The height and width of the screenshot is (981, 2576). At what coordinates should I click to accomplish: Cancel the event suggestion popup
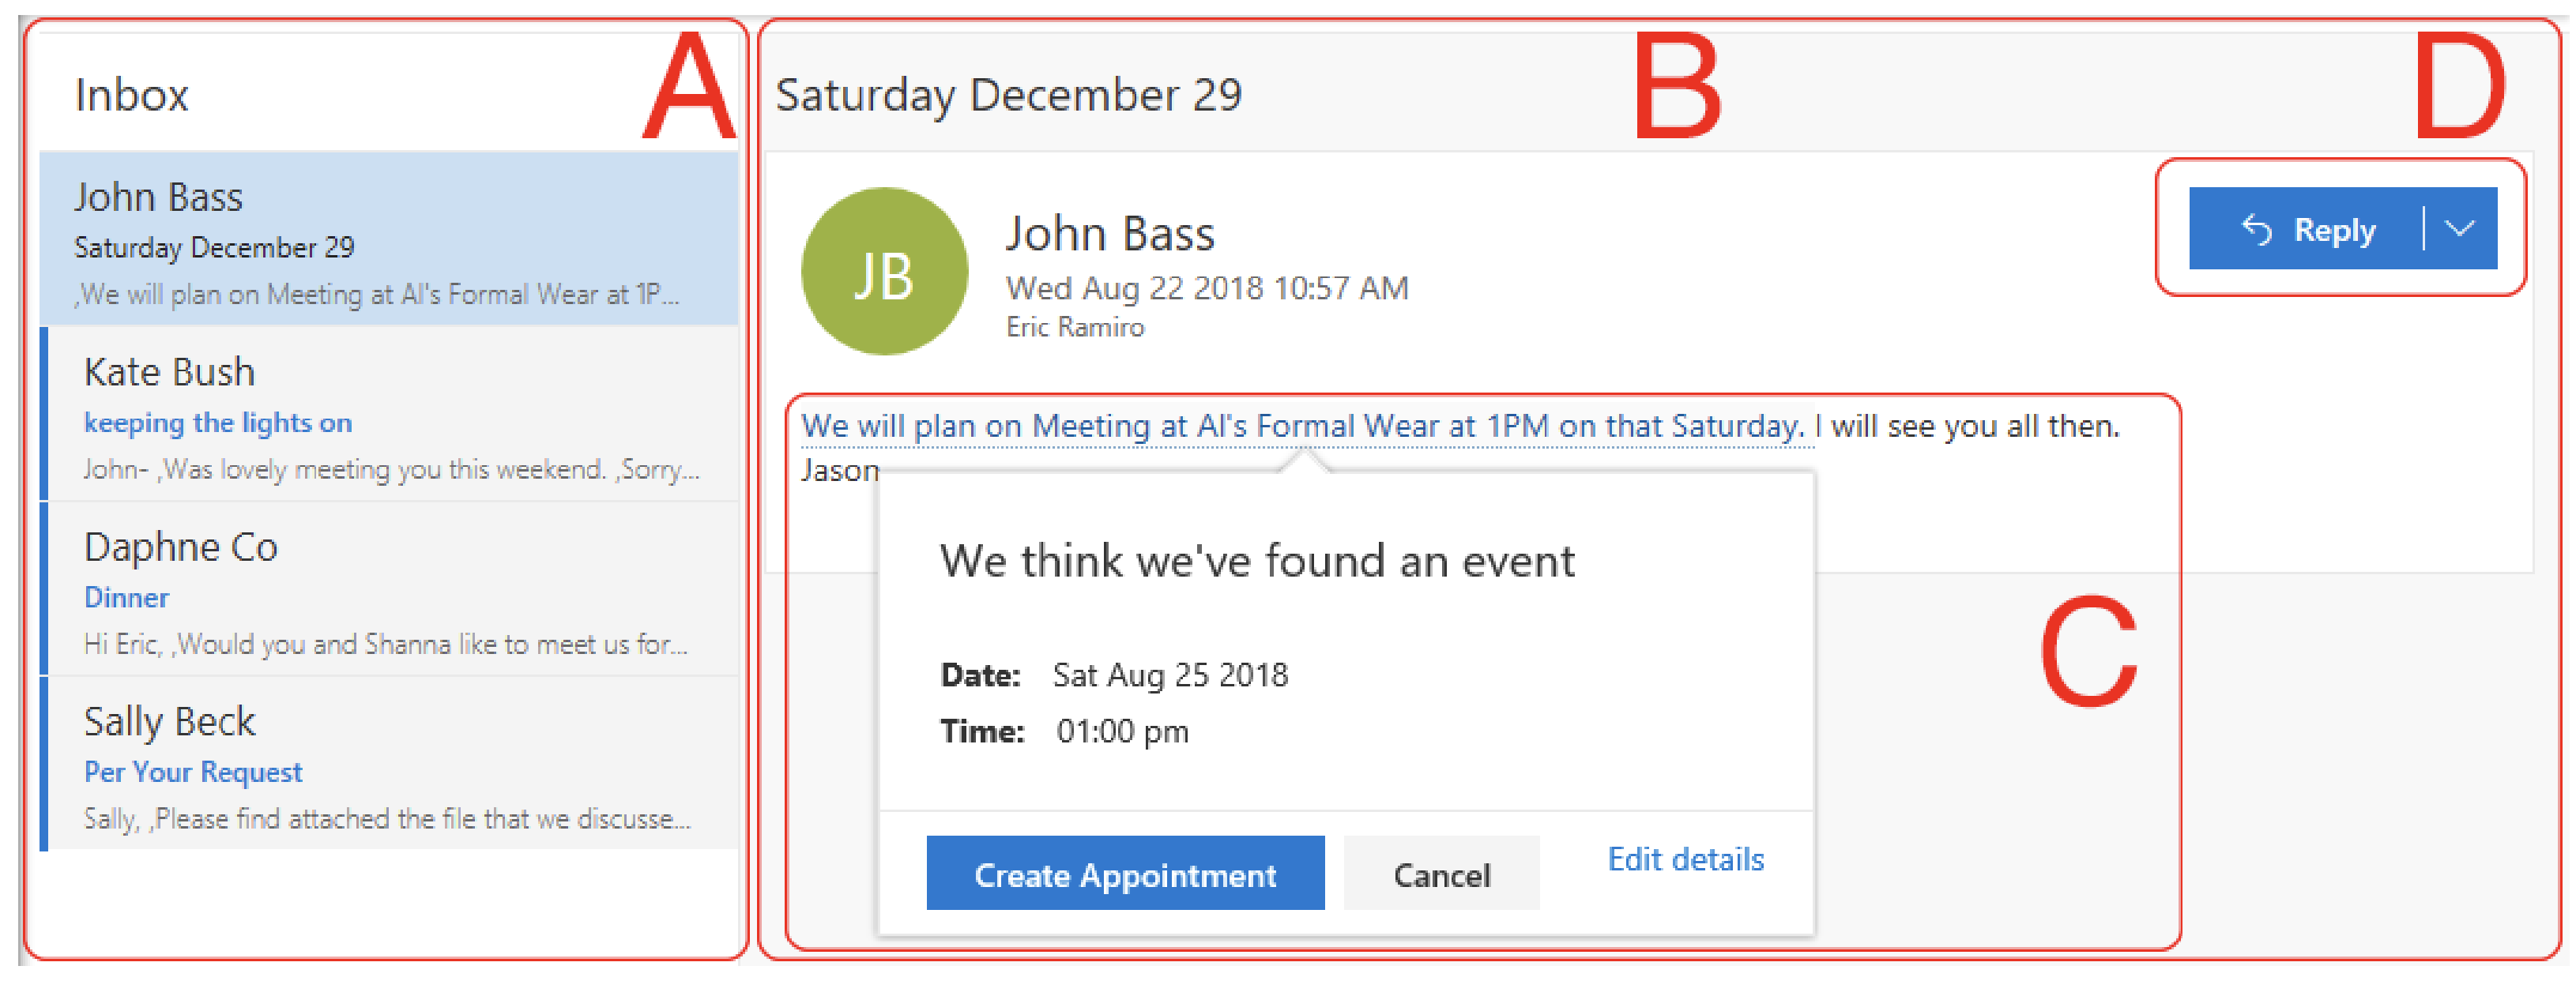[1441, 873]
